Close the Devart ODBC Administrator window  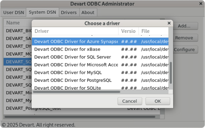[x=201, y=3]
